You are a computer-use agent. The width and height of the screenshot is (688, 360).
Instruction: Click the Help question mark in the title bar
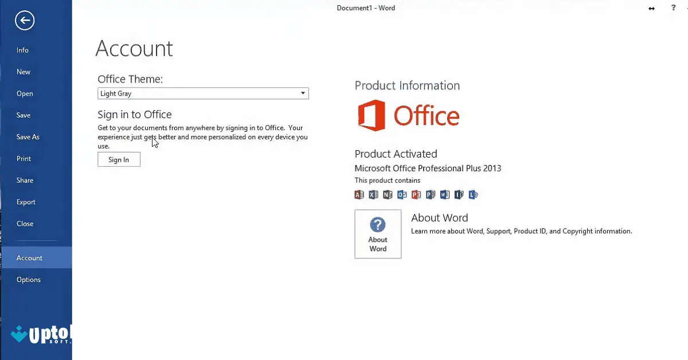click(673, 7)
